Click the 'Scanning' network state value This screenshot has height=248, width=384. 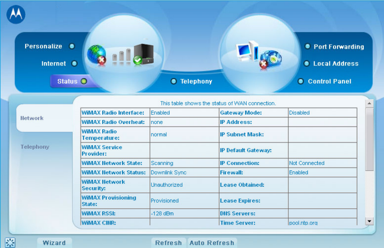point(162,163)
